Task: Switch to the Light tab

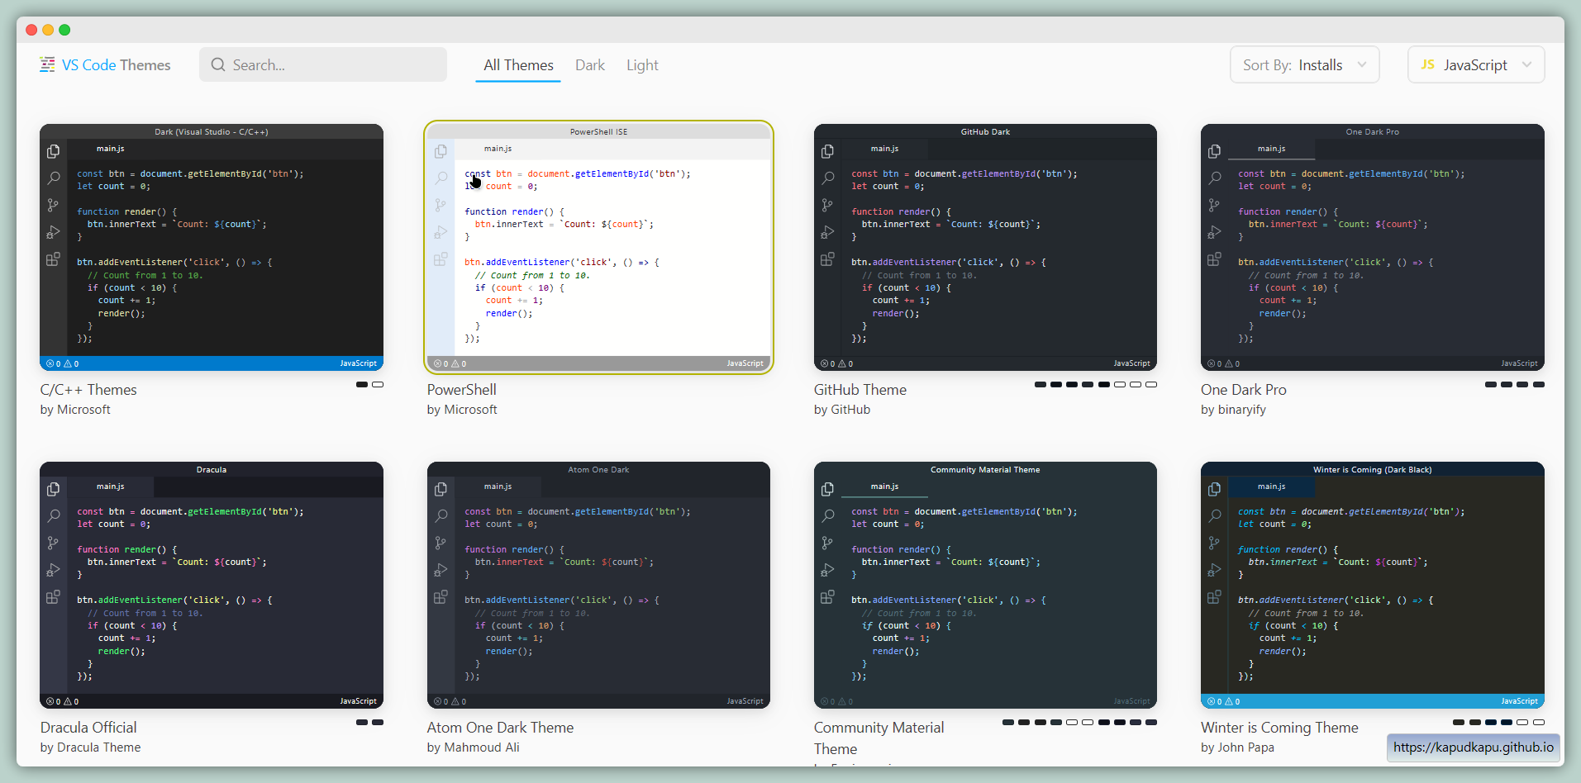Action: pos(642,65)
